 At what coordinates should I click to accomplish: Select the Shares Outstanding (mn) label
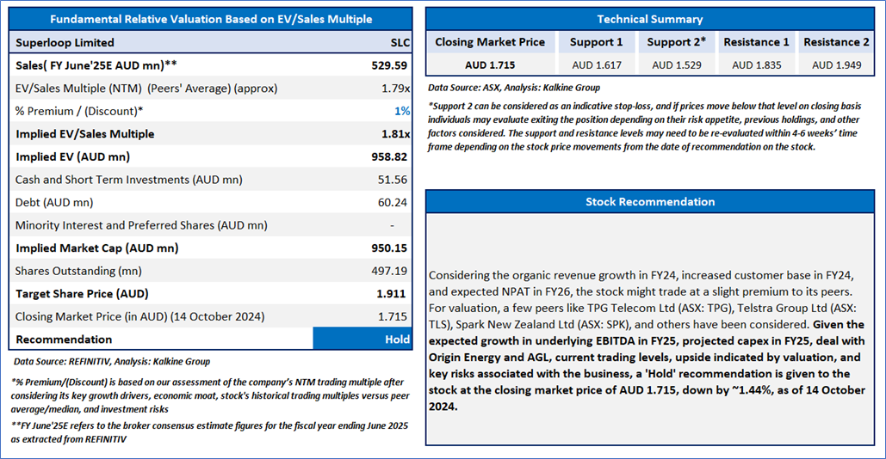point(78,271)
